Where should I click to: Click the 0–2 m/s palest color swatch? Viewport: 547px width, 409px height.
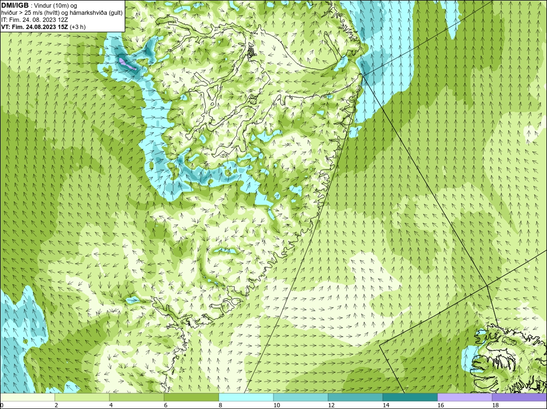(27, 397)
